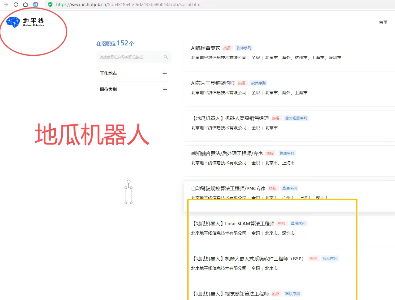Click locations 北京市、海外、杭州市、上海市、深圳市

[303, 58]
